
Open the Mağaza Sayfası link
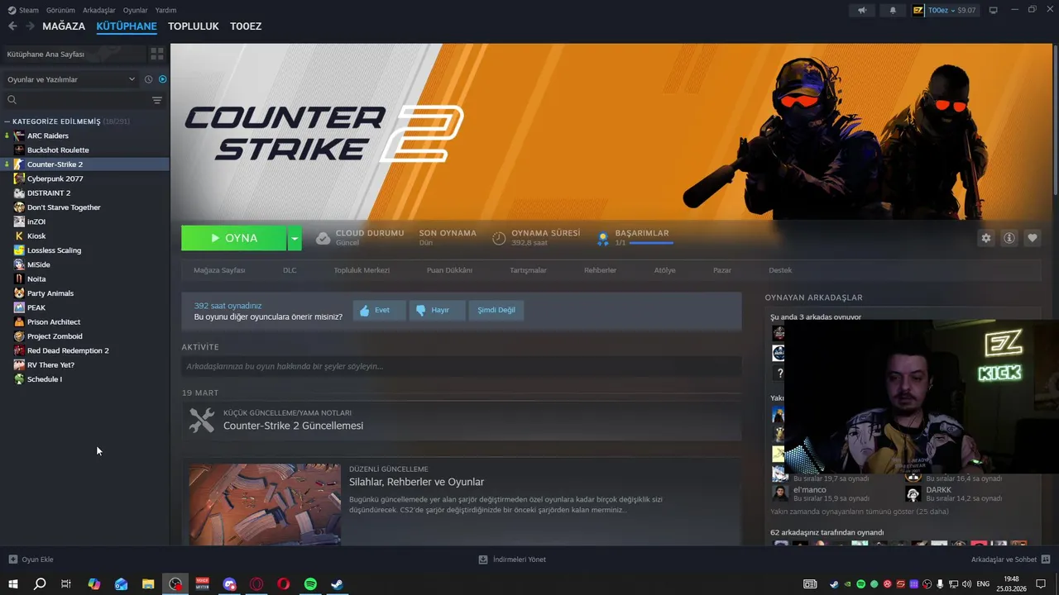219,270
